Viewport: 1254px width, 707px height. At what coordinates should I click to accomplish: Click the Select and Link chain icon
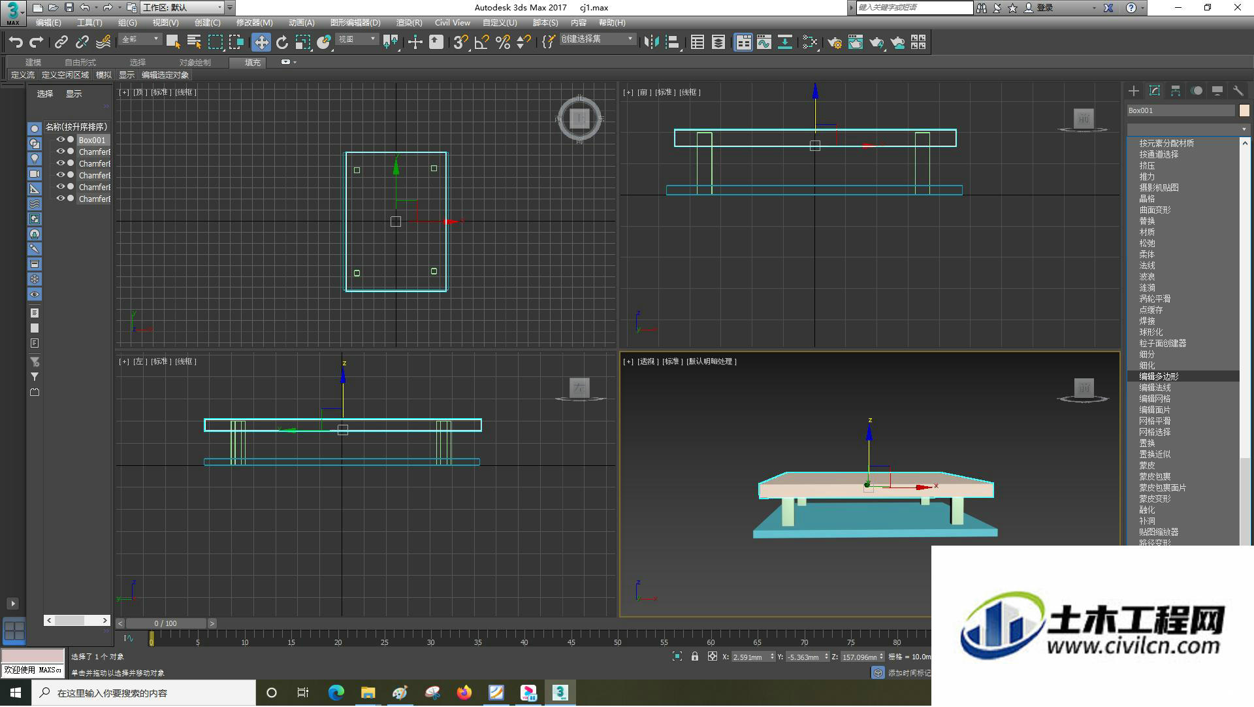coord(61,42)
